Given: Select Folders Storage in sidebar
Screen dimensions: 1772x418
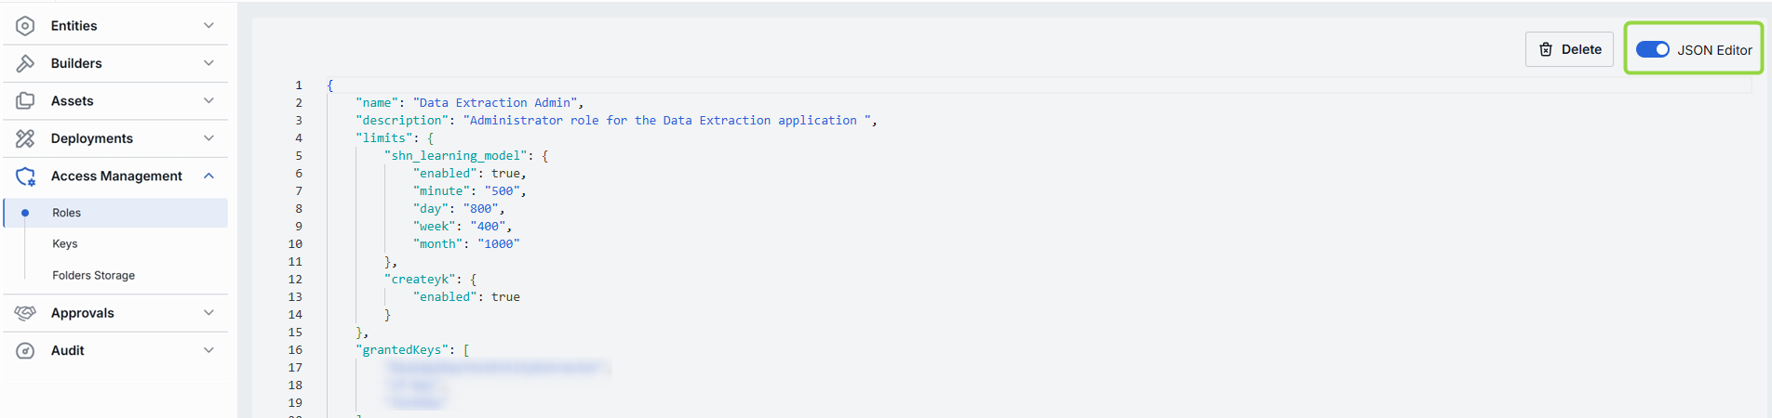Looking at the screenshot, I should point(93,275).
